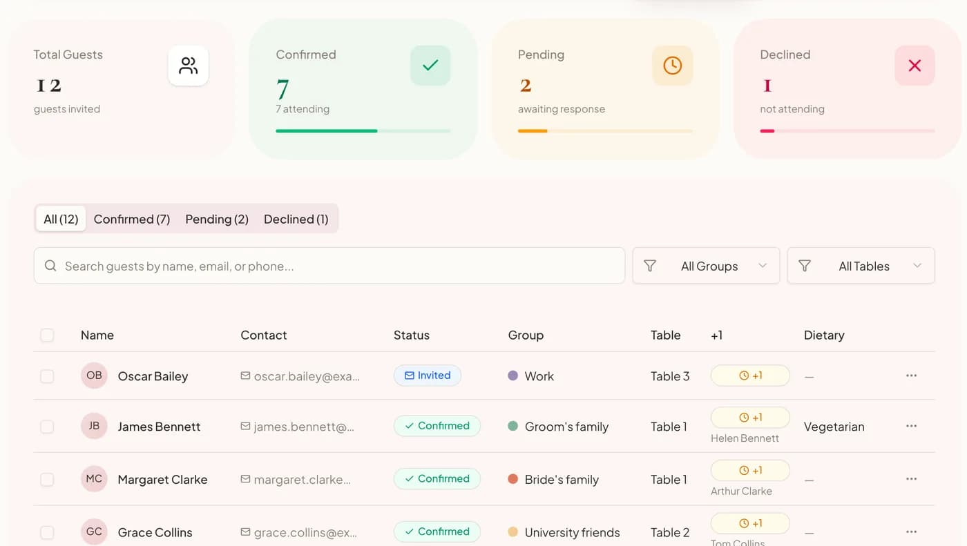Click the purple Work group dot
This screenshot has width=967, height=546.
pyautogui.click(x=513, y=376)
